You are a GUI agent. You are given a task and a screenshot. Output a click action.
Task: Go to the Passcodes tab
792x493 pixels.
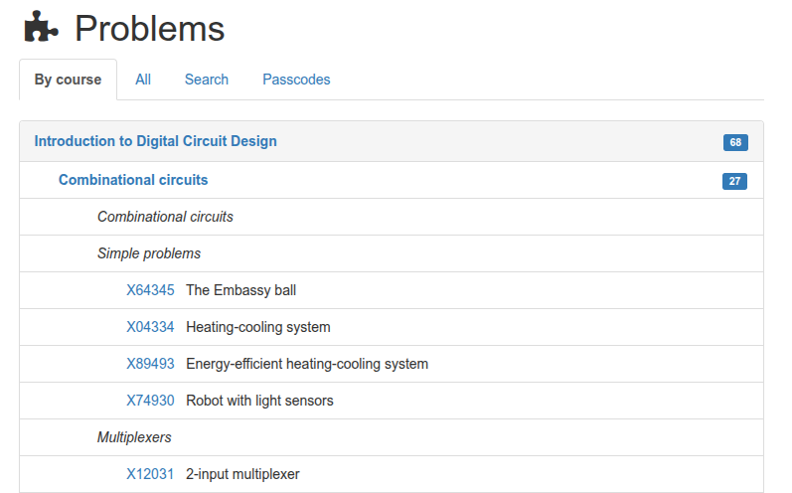pos(296,80)
